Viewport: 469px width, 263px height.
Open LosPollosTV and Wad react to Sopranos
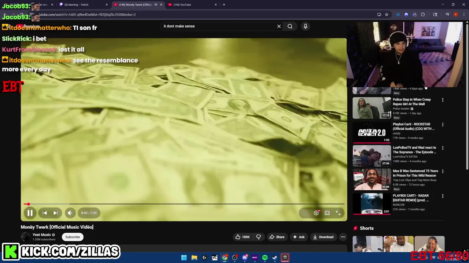click(414, 150)
